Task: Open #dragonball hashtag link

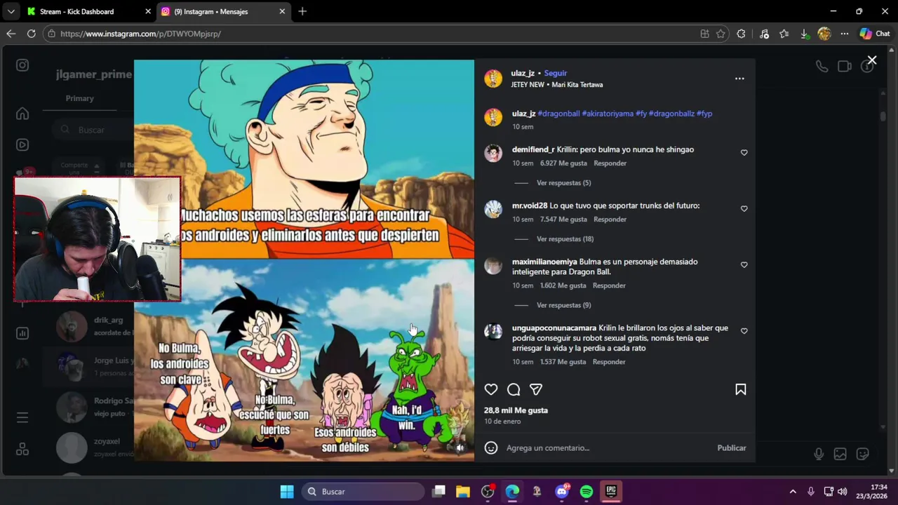Action: [558, 114]
